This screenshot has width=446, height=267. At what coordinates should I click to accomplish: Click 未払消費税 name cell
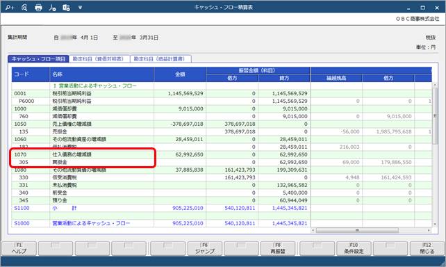(102, 186)
